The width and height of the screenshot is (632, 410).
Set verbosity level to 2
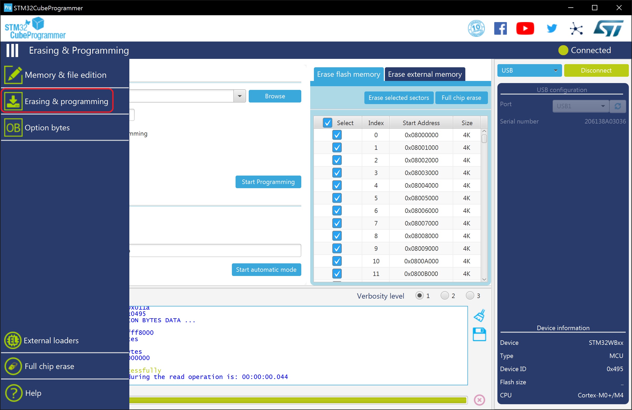coord(445,296)
